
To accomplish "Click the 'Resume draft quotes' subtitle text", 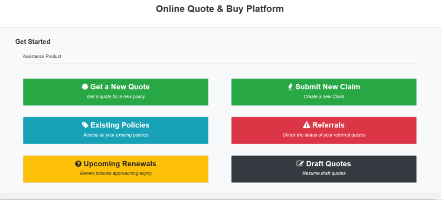I will pyautogui.click(x=323, y=174).
